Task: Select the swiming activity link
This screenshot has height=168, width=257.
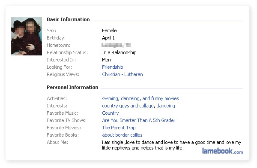Action: 110,98
